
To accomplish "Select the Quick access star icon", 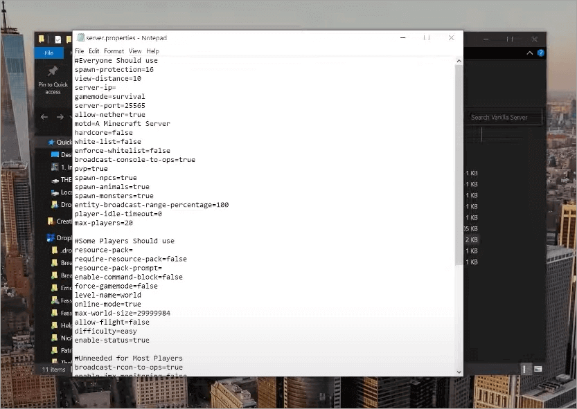I will coord(51,143).
